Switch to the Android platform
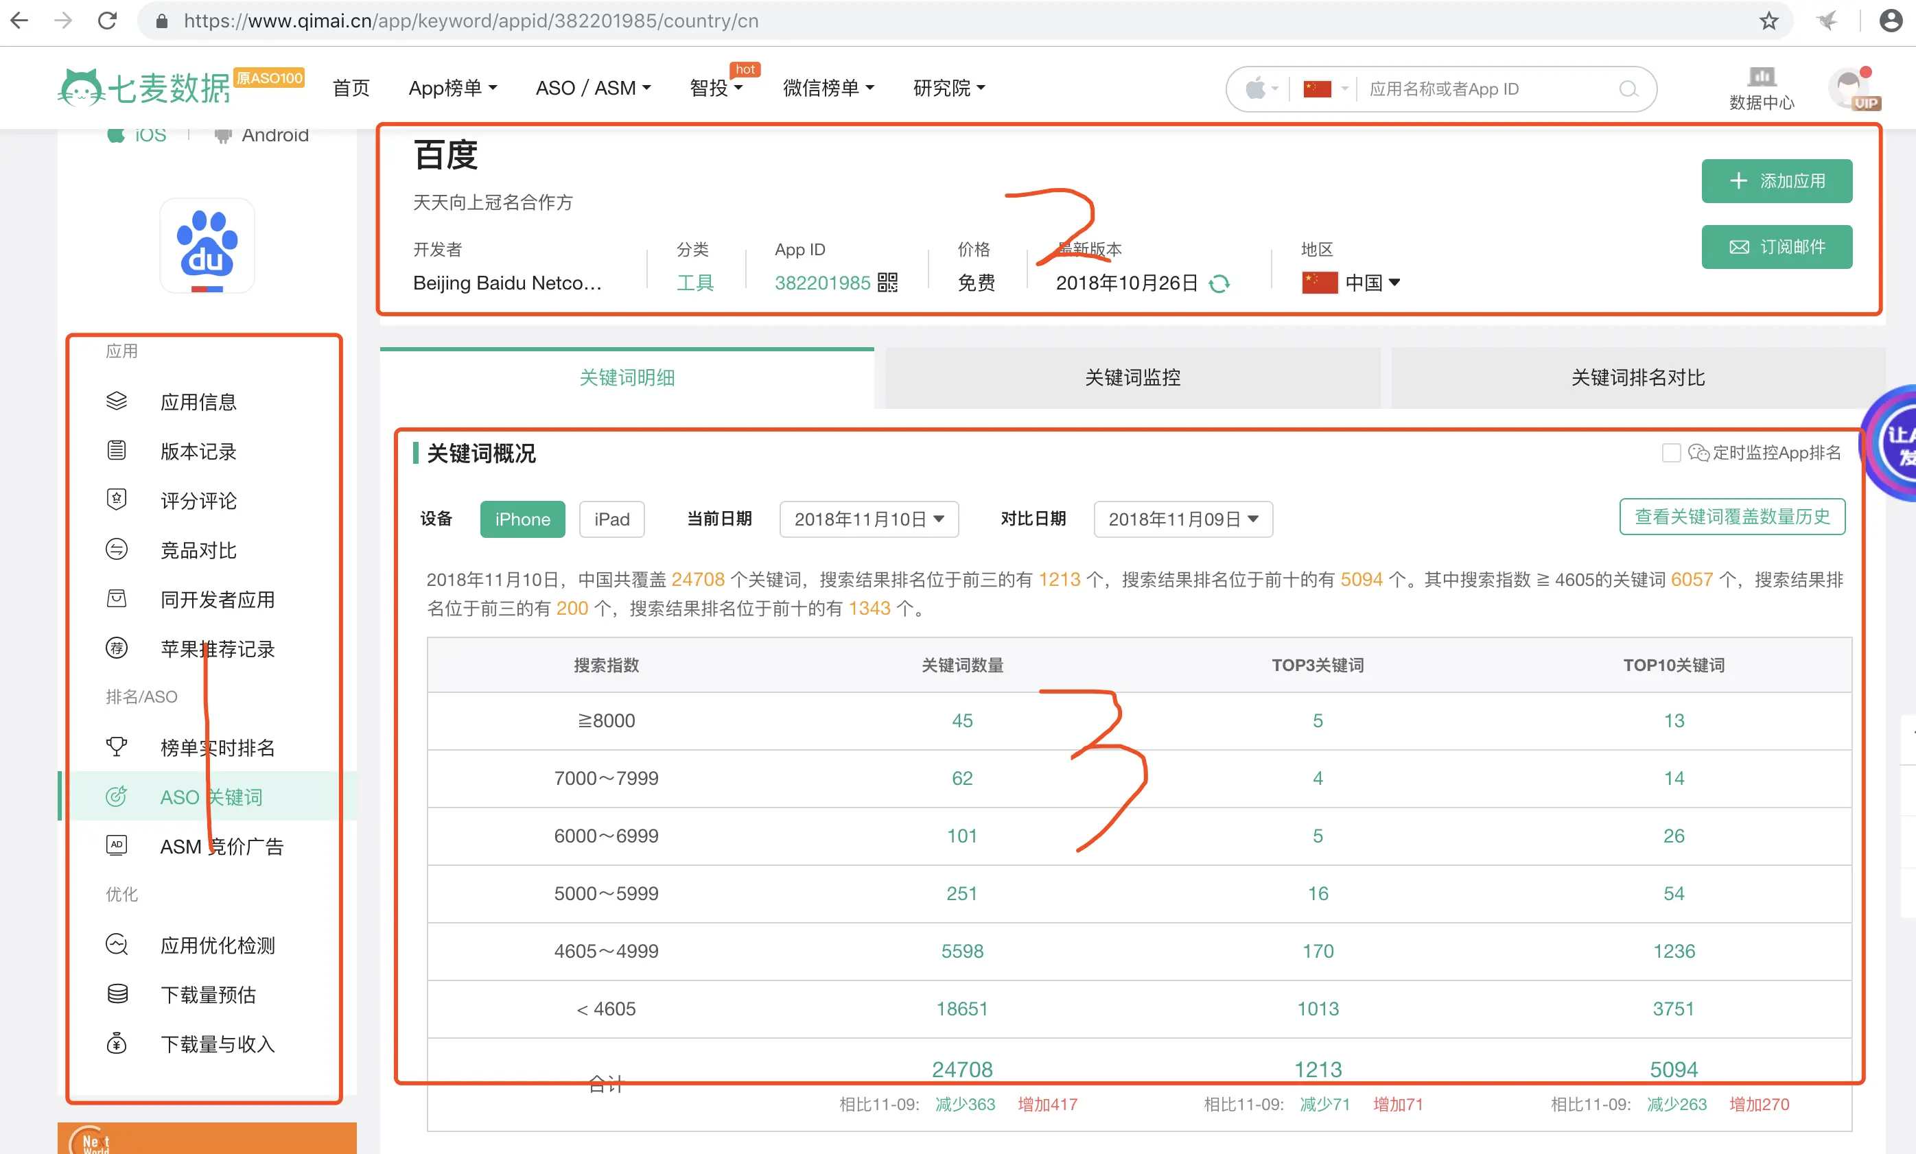This screenshot has height=1154, width=1916. click(x=262, y=135)
